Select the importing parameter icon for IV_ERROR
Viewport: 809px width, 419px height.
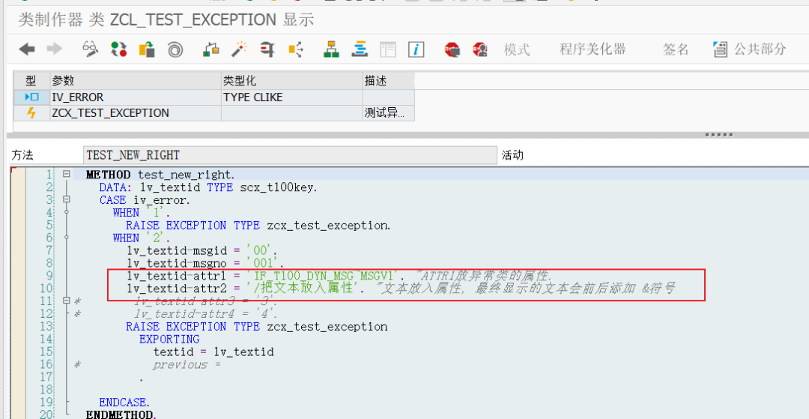click(x=31, y=97)
